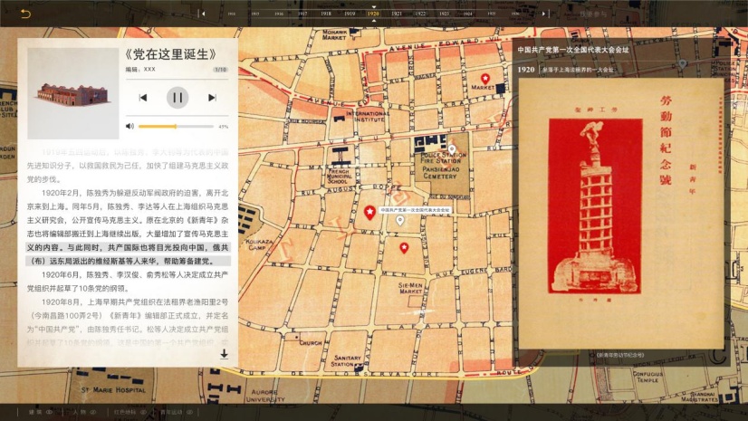Click the highlighted 1920 timeline year
The image size is (748, 421).
coord(373,14)
